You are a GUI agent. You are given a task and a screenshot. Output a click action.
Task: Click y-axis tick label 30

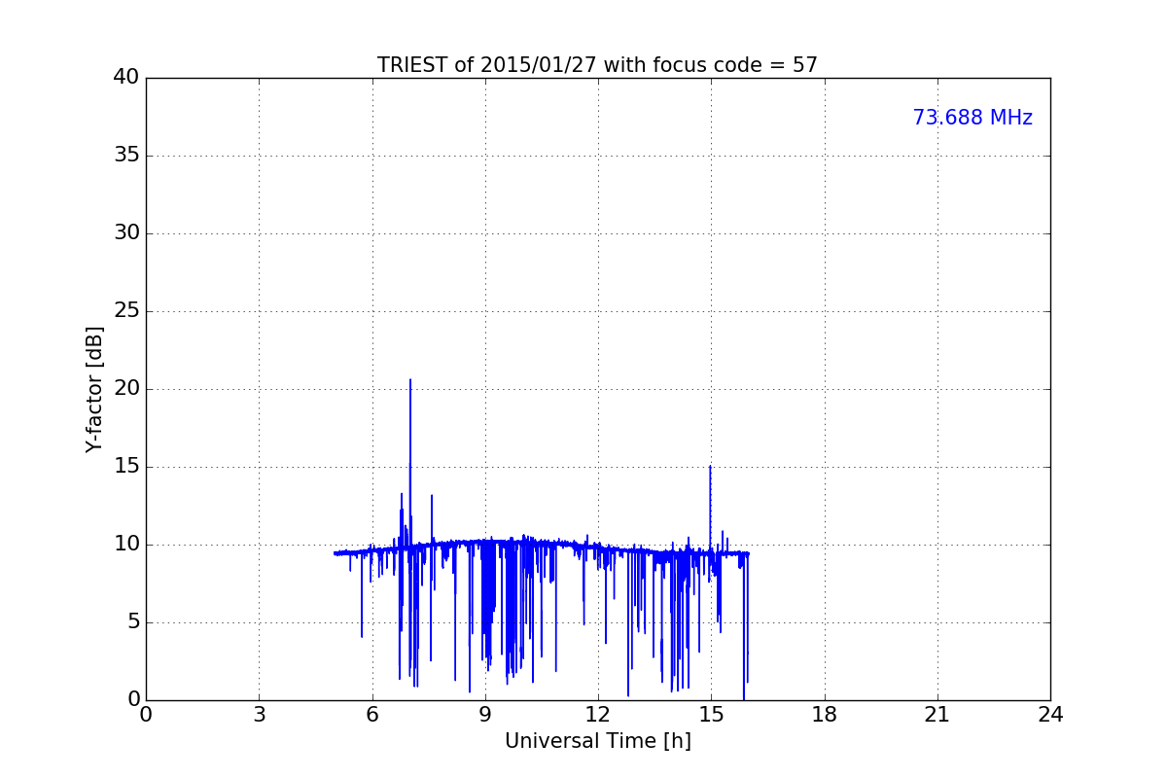pyautogui.click(x=126, y=233)
